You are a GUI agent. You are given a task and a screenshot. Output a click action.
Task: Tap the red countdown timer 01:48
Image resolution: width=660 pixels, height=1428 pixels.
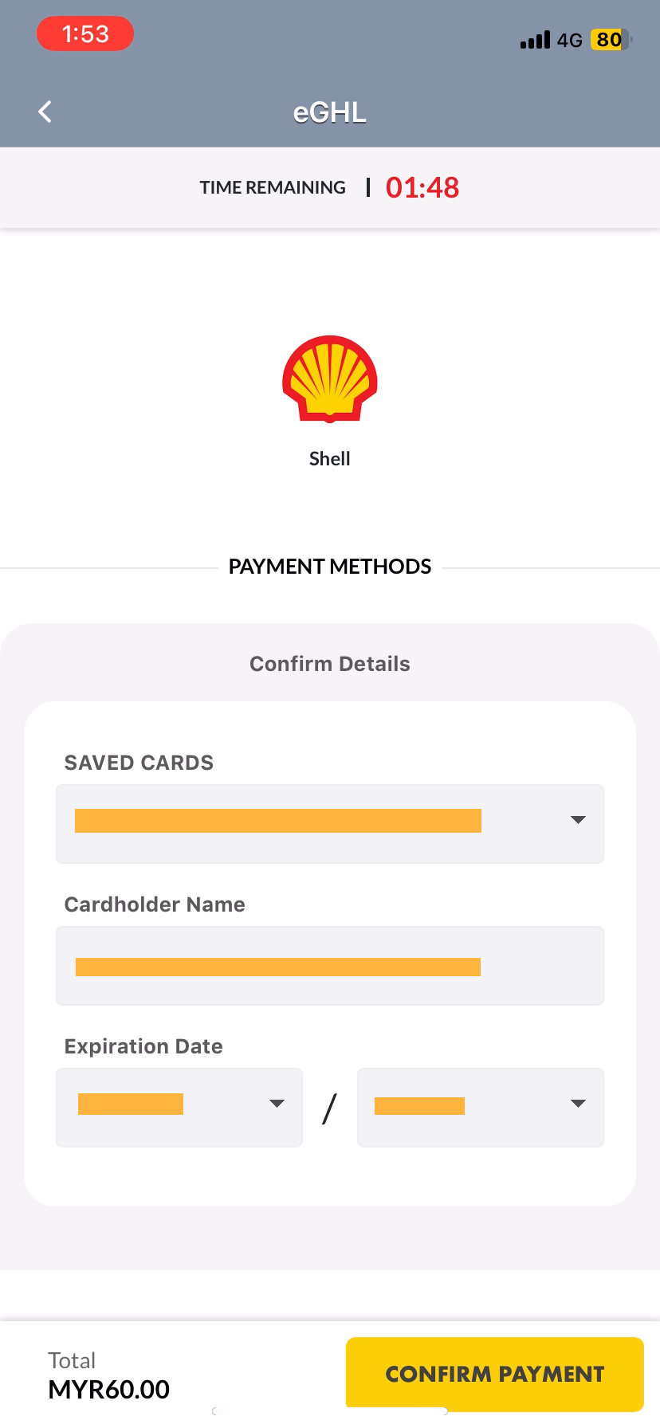pos(422,188)
